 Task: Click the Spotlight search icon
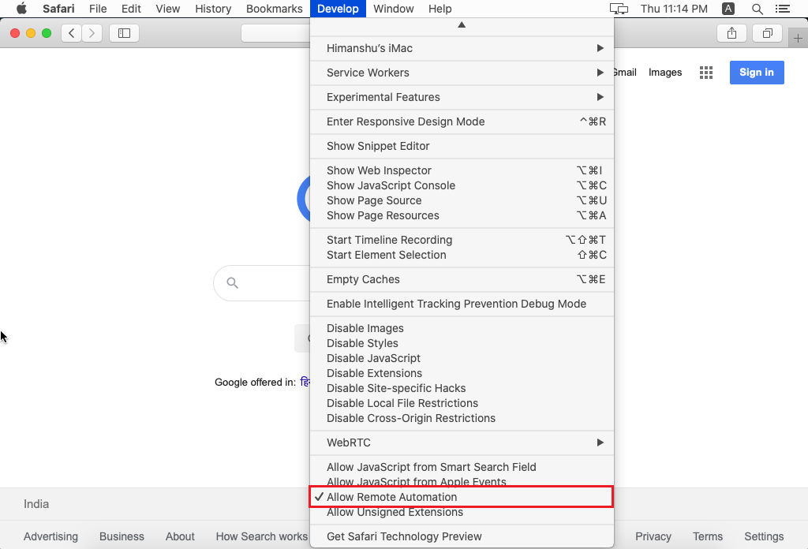click(x=756, y=9)
